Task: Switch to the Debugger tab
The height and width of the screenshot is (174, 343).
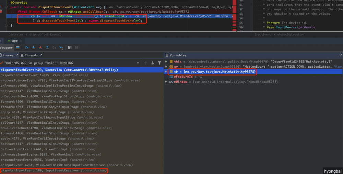Action: coord(6,48)
